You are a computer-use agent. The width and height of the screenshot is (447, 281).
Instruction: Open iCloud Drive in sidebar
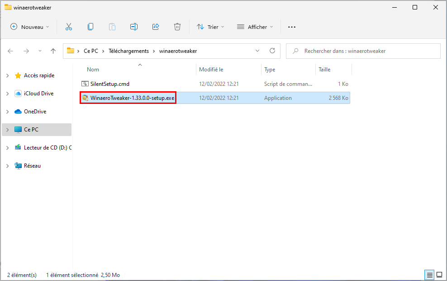(38, 94)
